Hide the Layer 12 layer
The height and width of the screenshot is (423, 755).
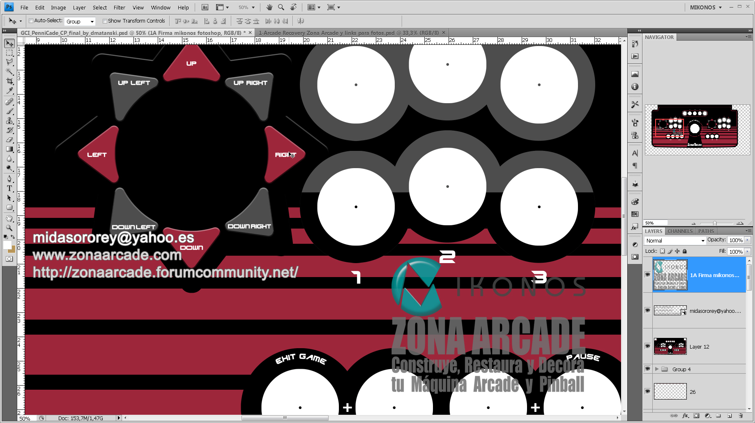(648, 346)
